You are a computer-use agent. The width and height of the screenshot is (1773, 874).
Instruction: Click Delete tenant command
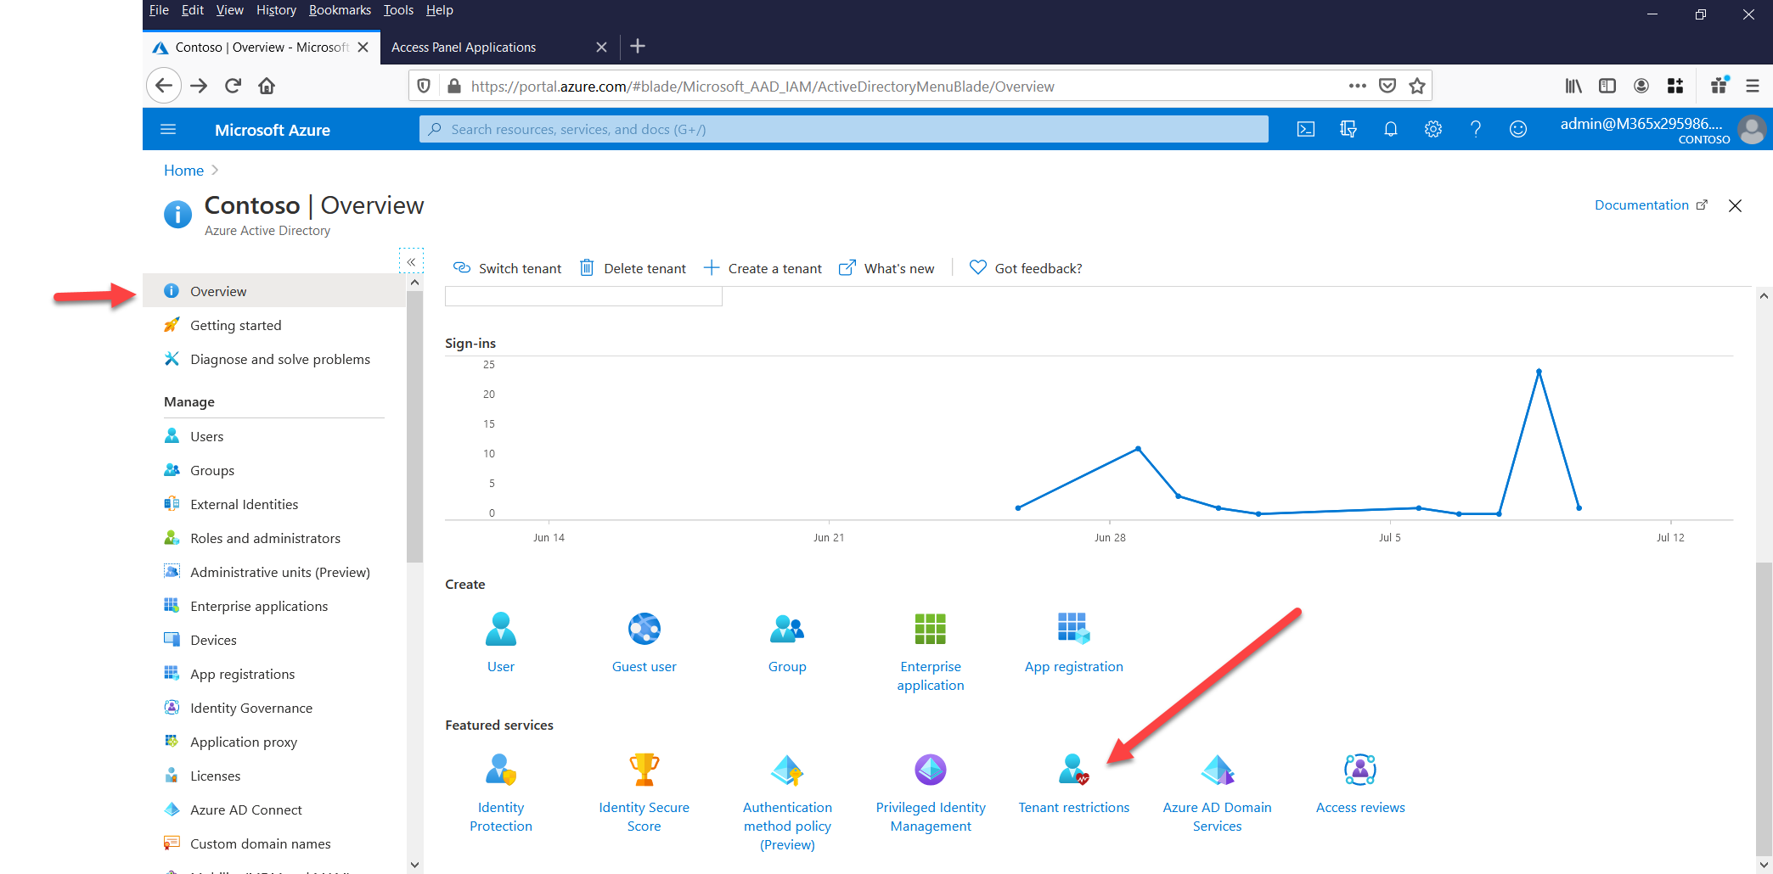pos(633,268)
